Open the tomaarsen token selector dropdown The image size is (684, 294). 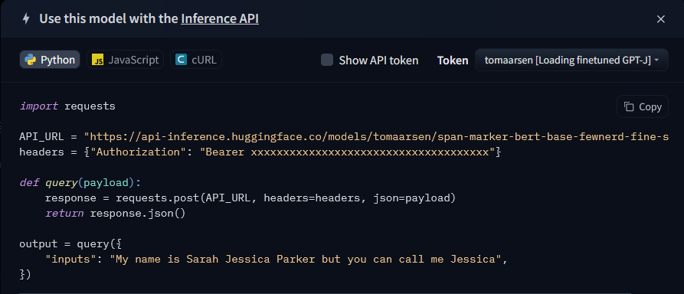click(571, 60)
